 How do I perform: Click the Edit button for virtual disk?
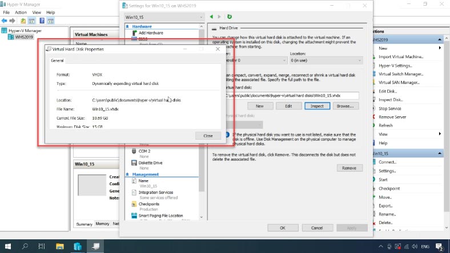288,106
